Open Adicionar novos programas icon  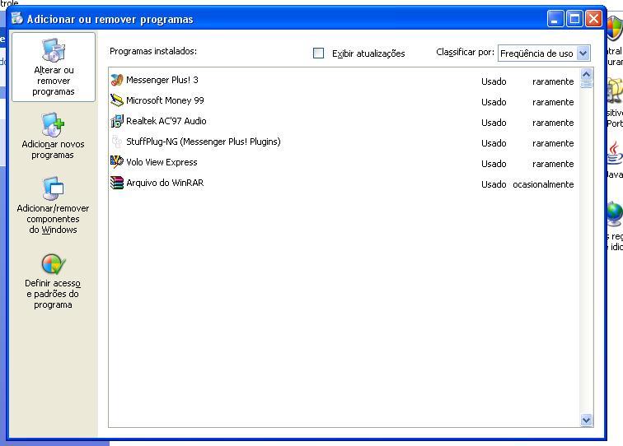tap(54, 125)
